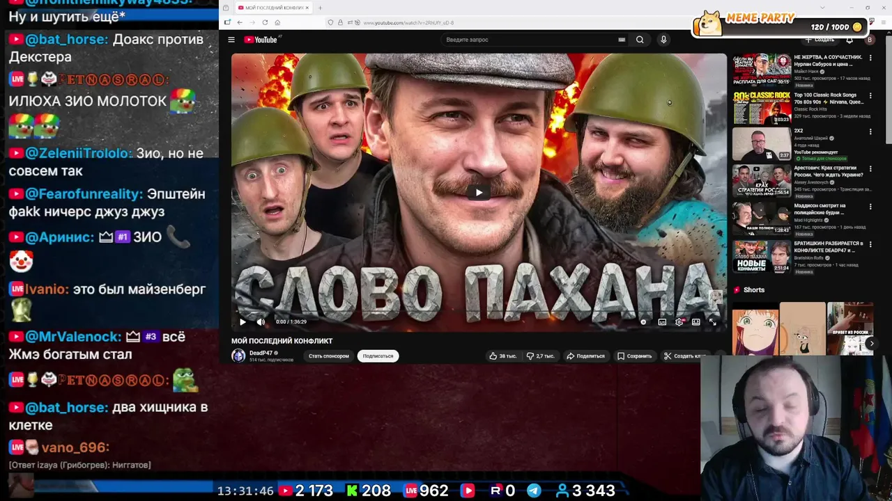Click the Telegram icon in the stream status bar

pyautogui.click(x=534, y=491)
